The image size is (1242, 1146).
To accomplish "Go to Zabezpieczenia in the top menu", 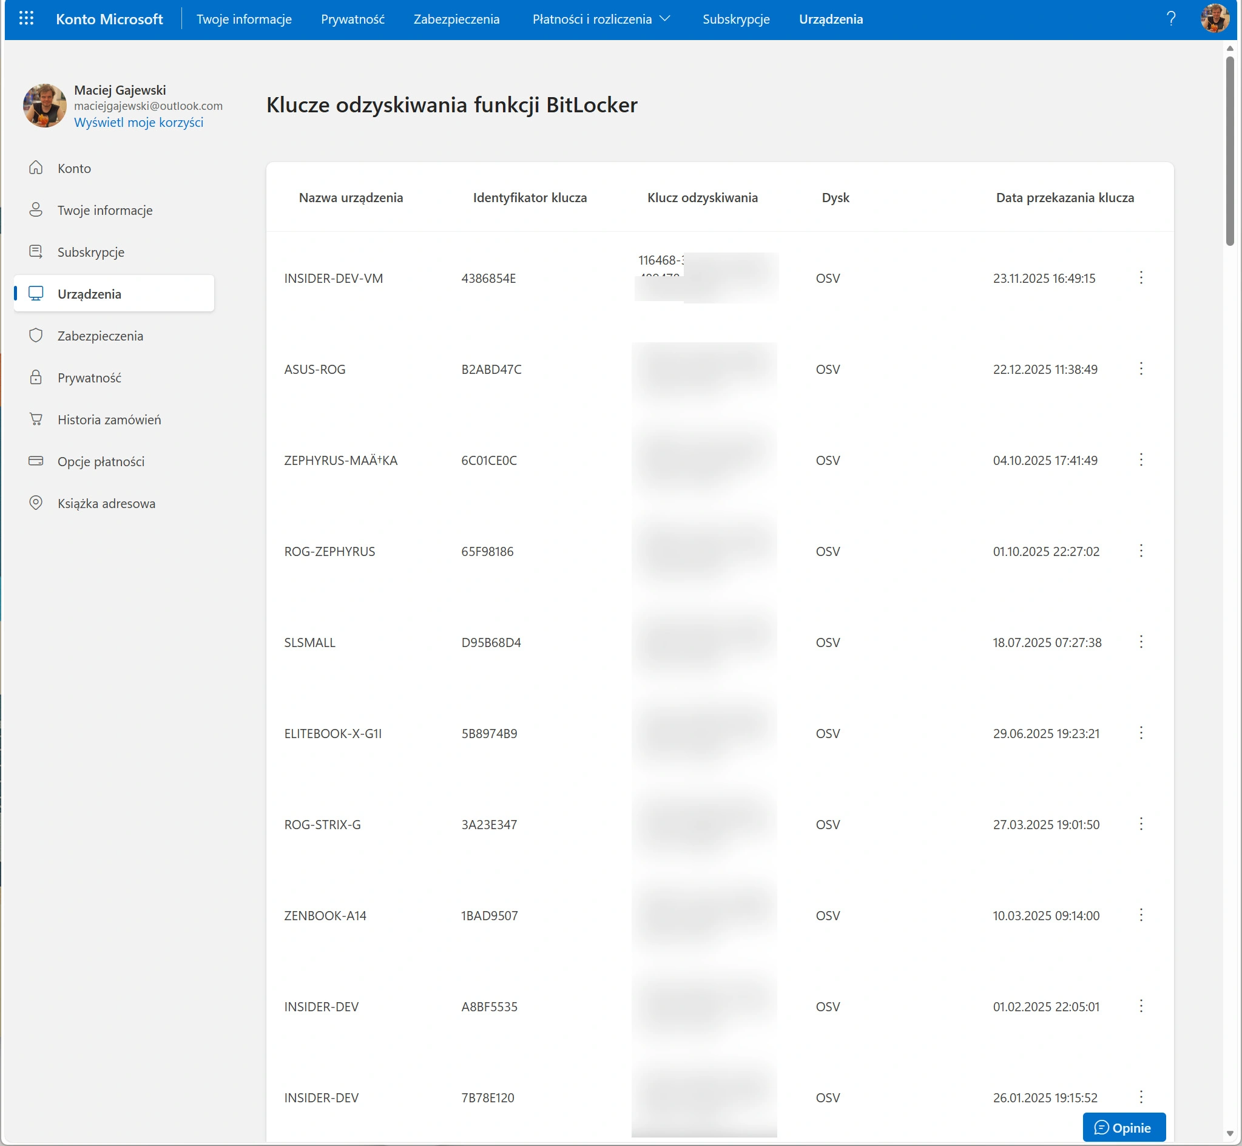I will (456, 19).
